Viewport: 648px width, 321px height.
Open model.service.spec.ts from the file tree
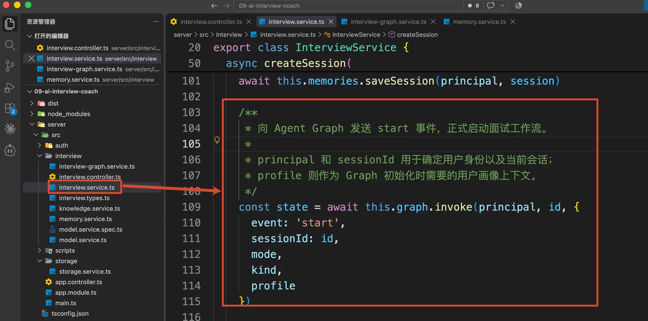click(x=91, y=229)
